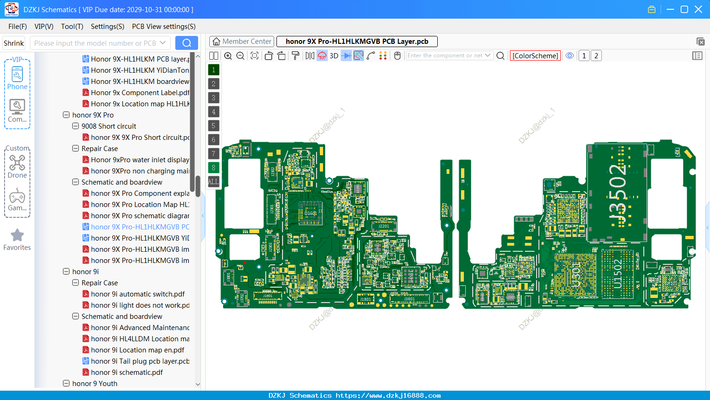
Task: Open the detach window icon
Action: pos(700,41)
